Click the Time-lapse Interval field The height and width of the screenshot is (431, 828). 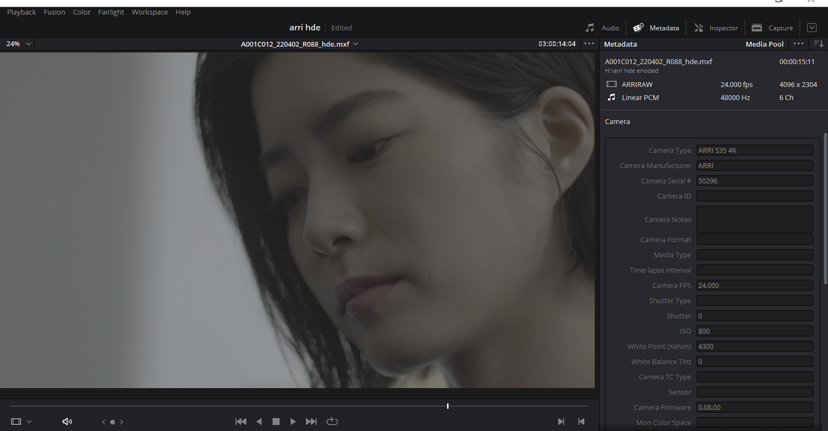point(754,270)
